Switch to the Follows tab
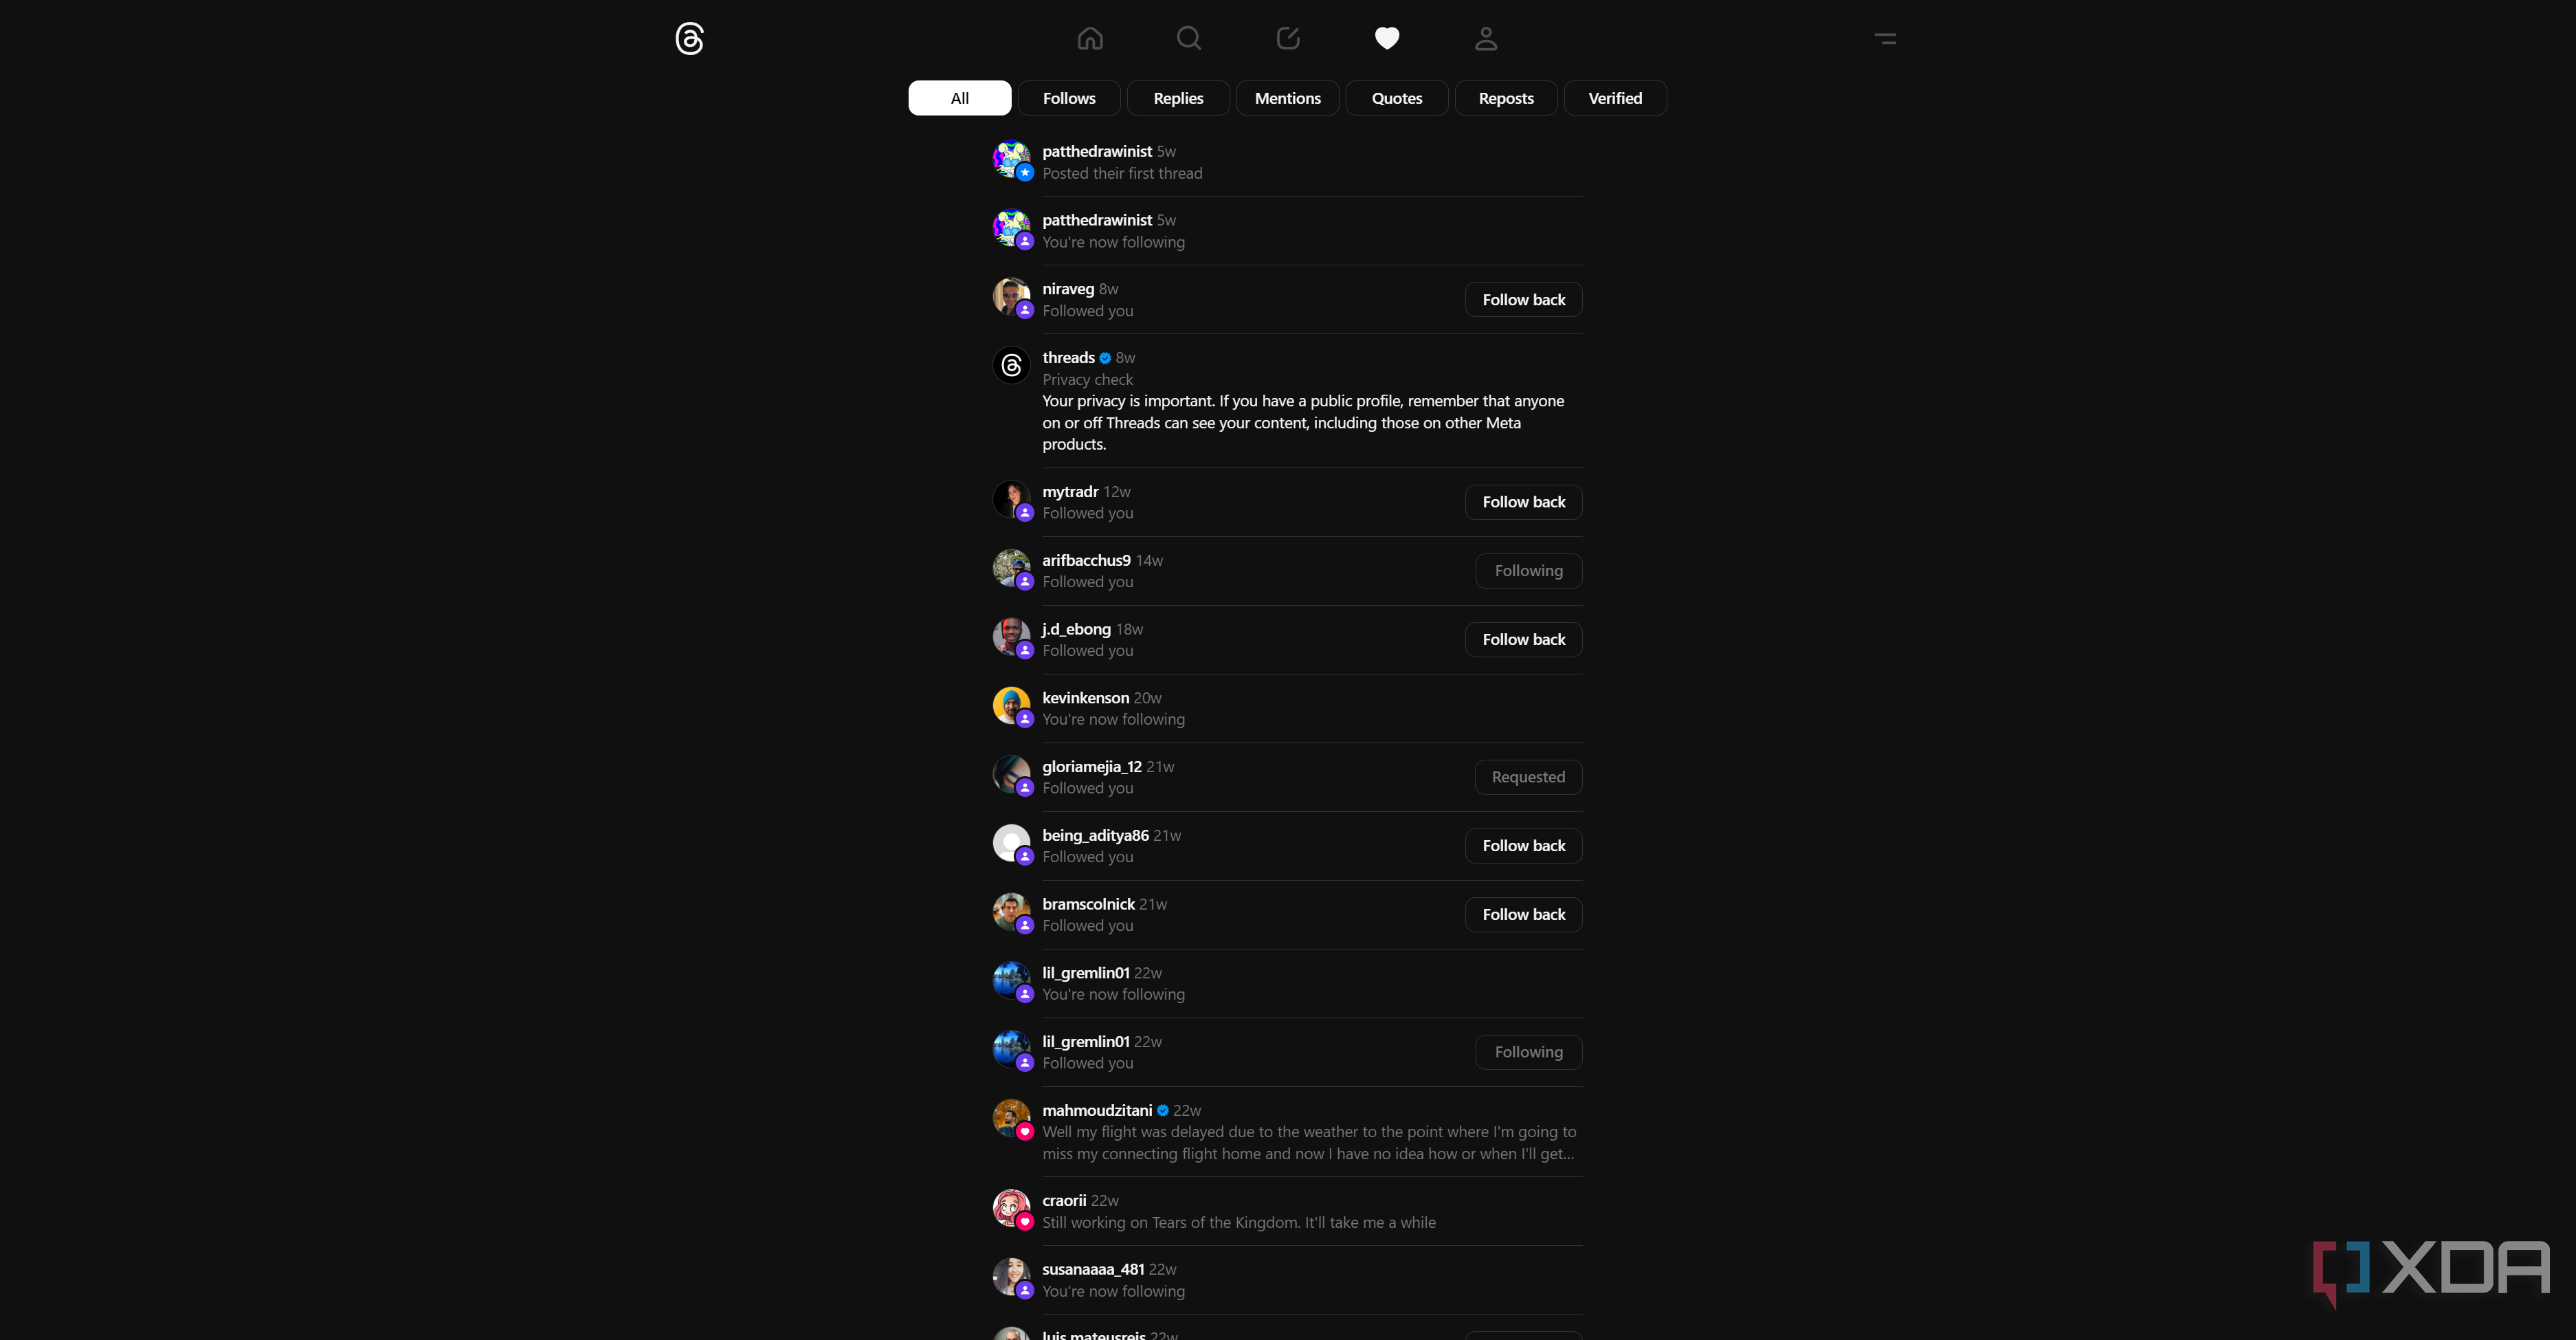The image size is (2576, 1340). [x=1069, y=98]
